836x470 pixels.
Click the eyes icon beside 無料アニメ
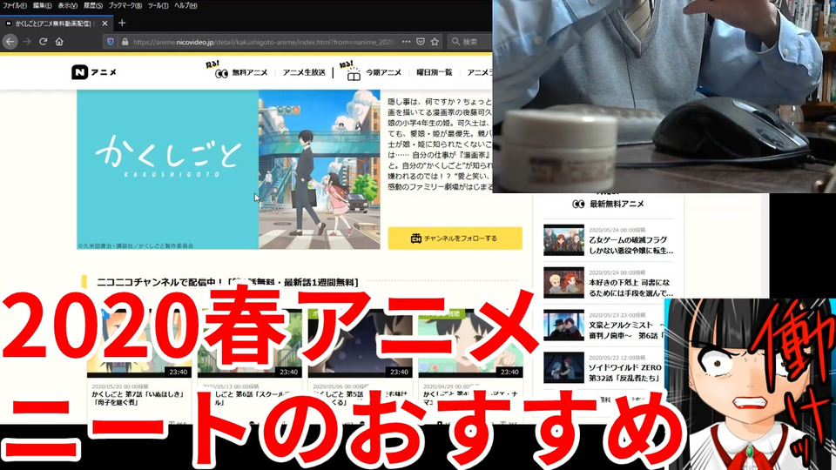tap(221, 73)
